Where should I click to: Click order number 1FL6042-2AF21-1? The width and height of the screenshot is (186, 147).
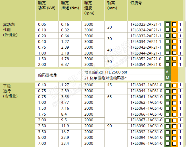(x=146, y=47)
